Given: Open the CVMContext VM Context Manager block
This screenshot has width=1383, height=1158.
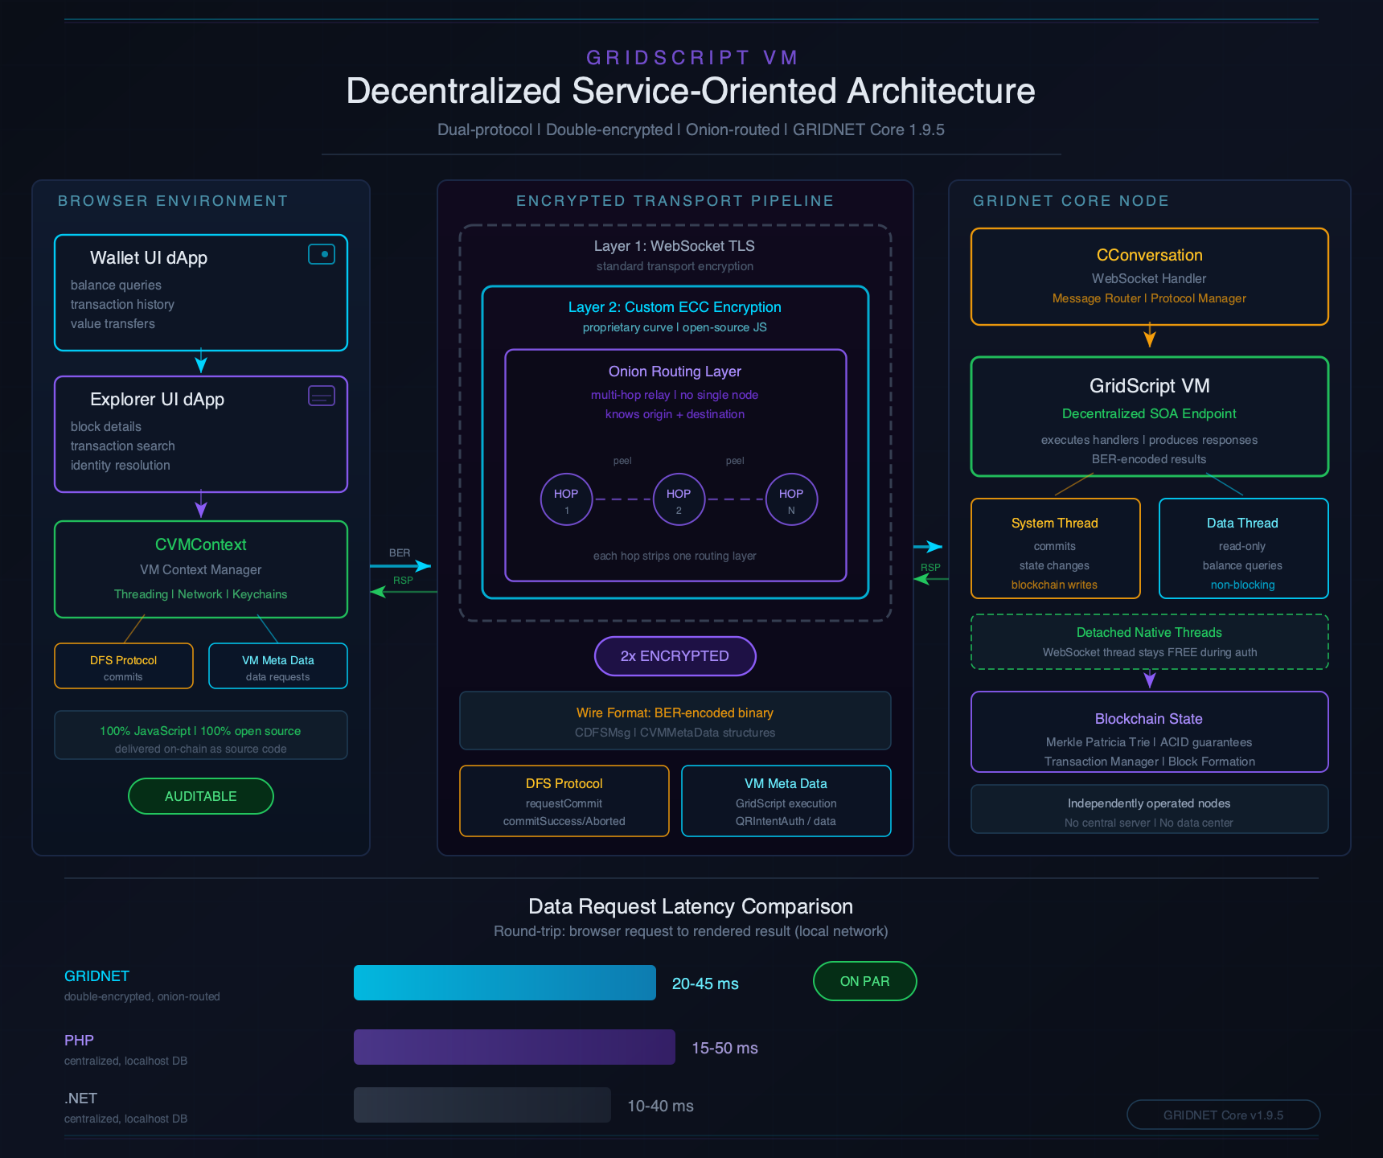Looking at the screenshot, I should pyautogui.click(x=200, y=569).
